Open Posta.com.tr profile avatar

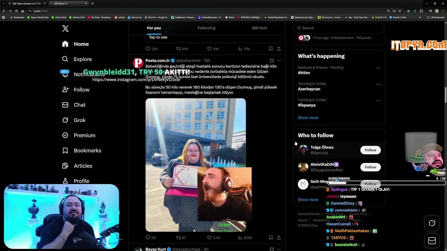pos(138,63)
